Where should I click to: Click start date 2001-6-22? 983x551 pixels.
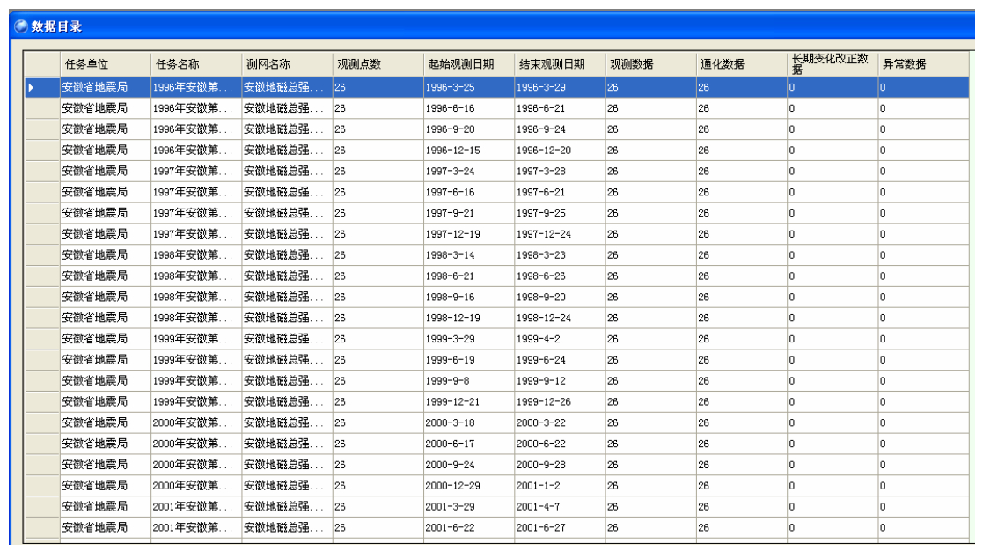point(469,528)
